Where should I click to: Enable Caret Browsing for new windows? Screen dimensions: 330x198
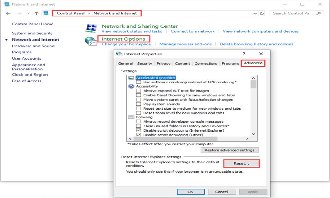(138, 95)
